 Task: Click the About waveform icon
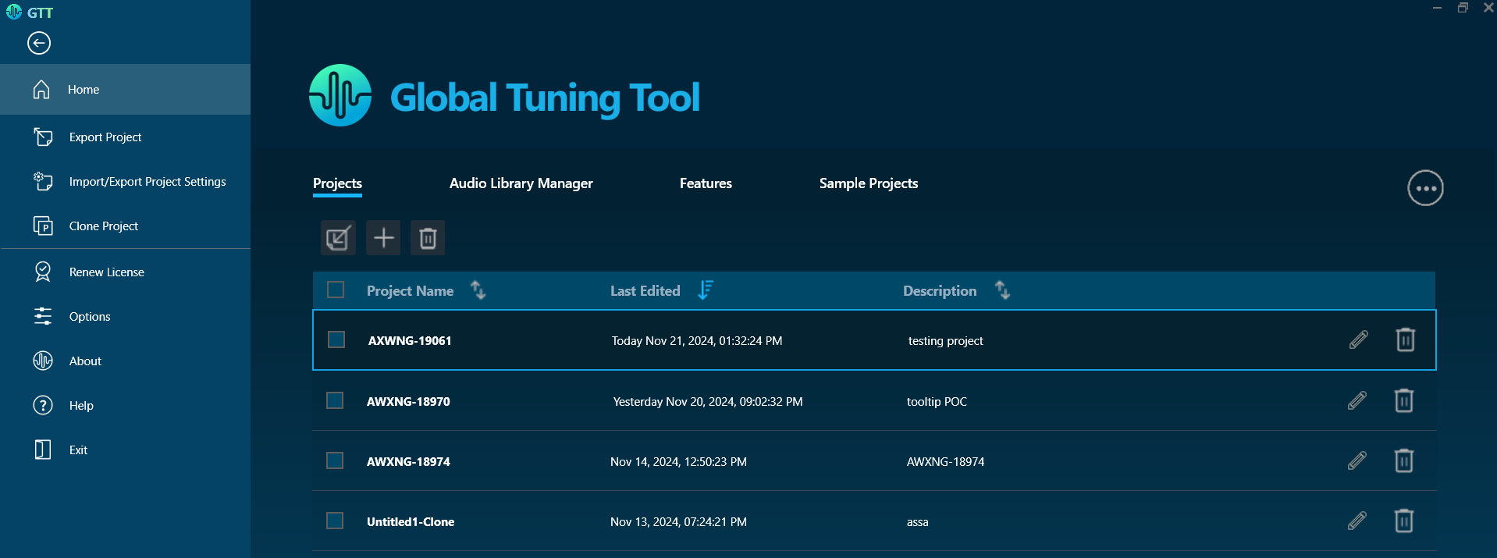pyautogui.click(x=43, y=361)
